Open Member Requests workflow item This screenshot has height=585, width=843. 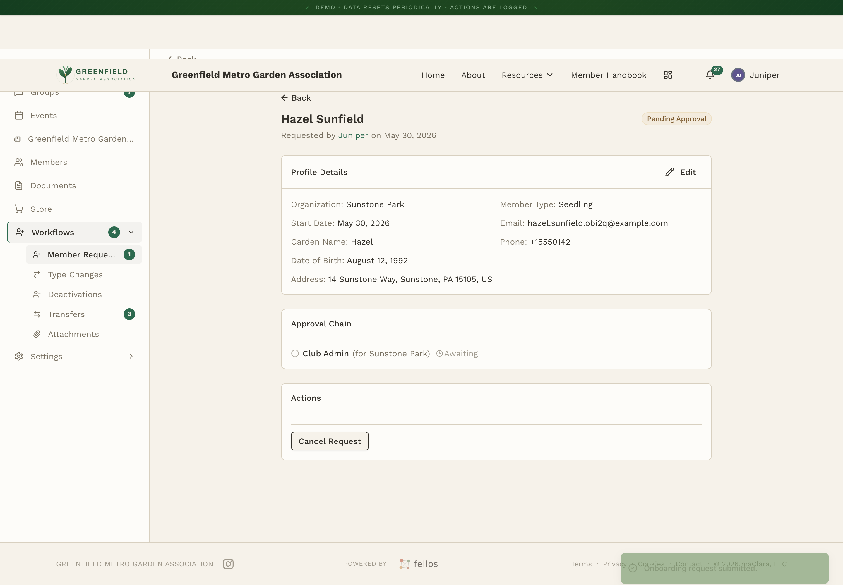[x=84, y=255]
